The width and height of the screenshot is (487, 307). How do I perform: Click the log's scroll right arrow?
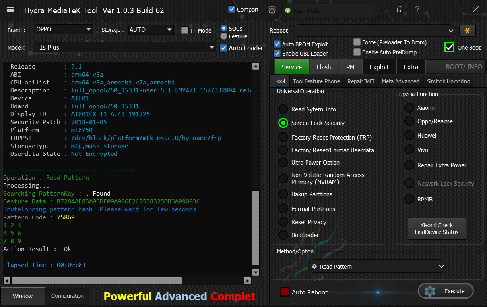coord(248,280)
